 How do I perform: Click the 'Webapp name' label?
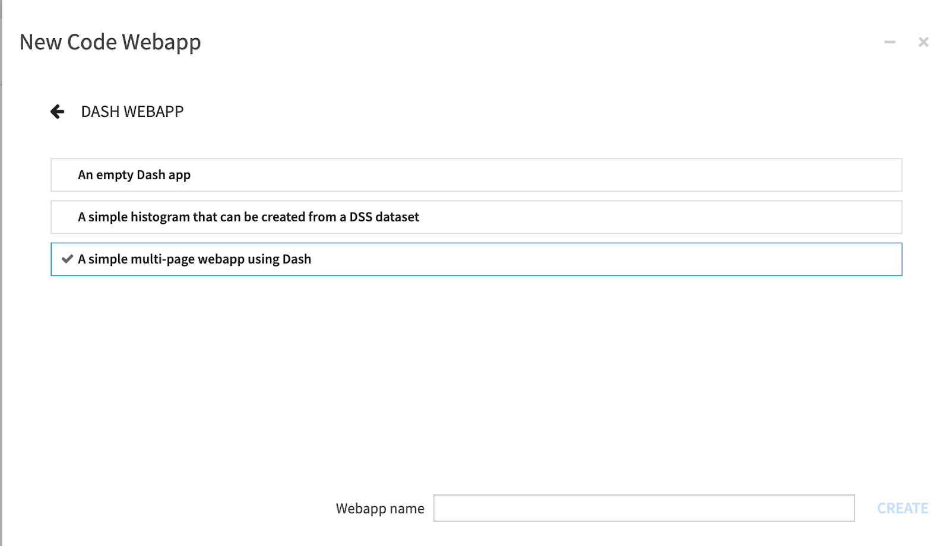pyautogui.click(x=380, y=509)
